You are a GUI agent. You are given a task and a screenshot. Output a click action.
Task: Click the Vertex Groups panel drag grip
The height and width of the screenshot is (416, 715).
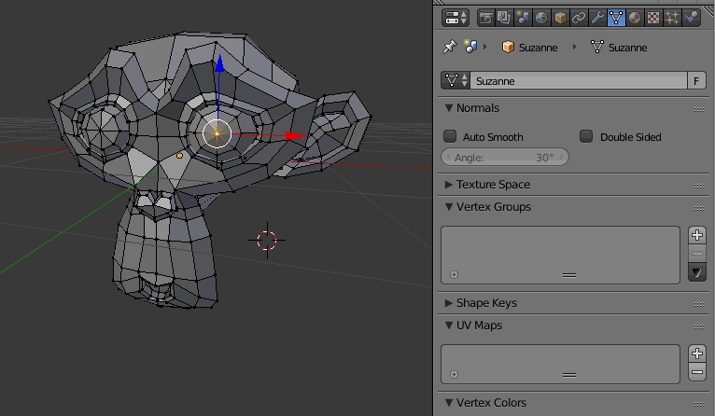(x=699, y=208)
